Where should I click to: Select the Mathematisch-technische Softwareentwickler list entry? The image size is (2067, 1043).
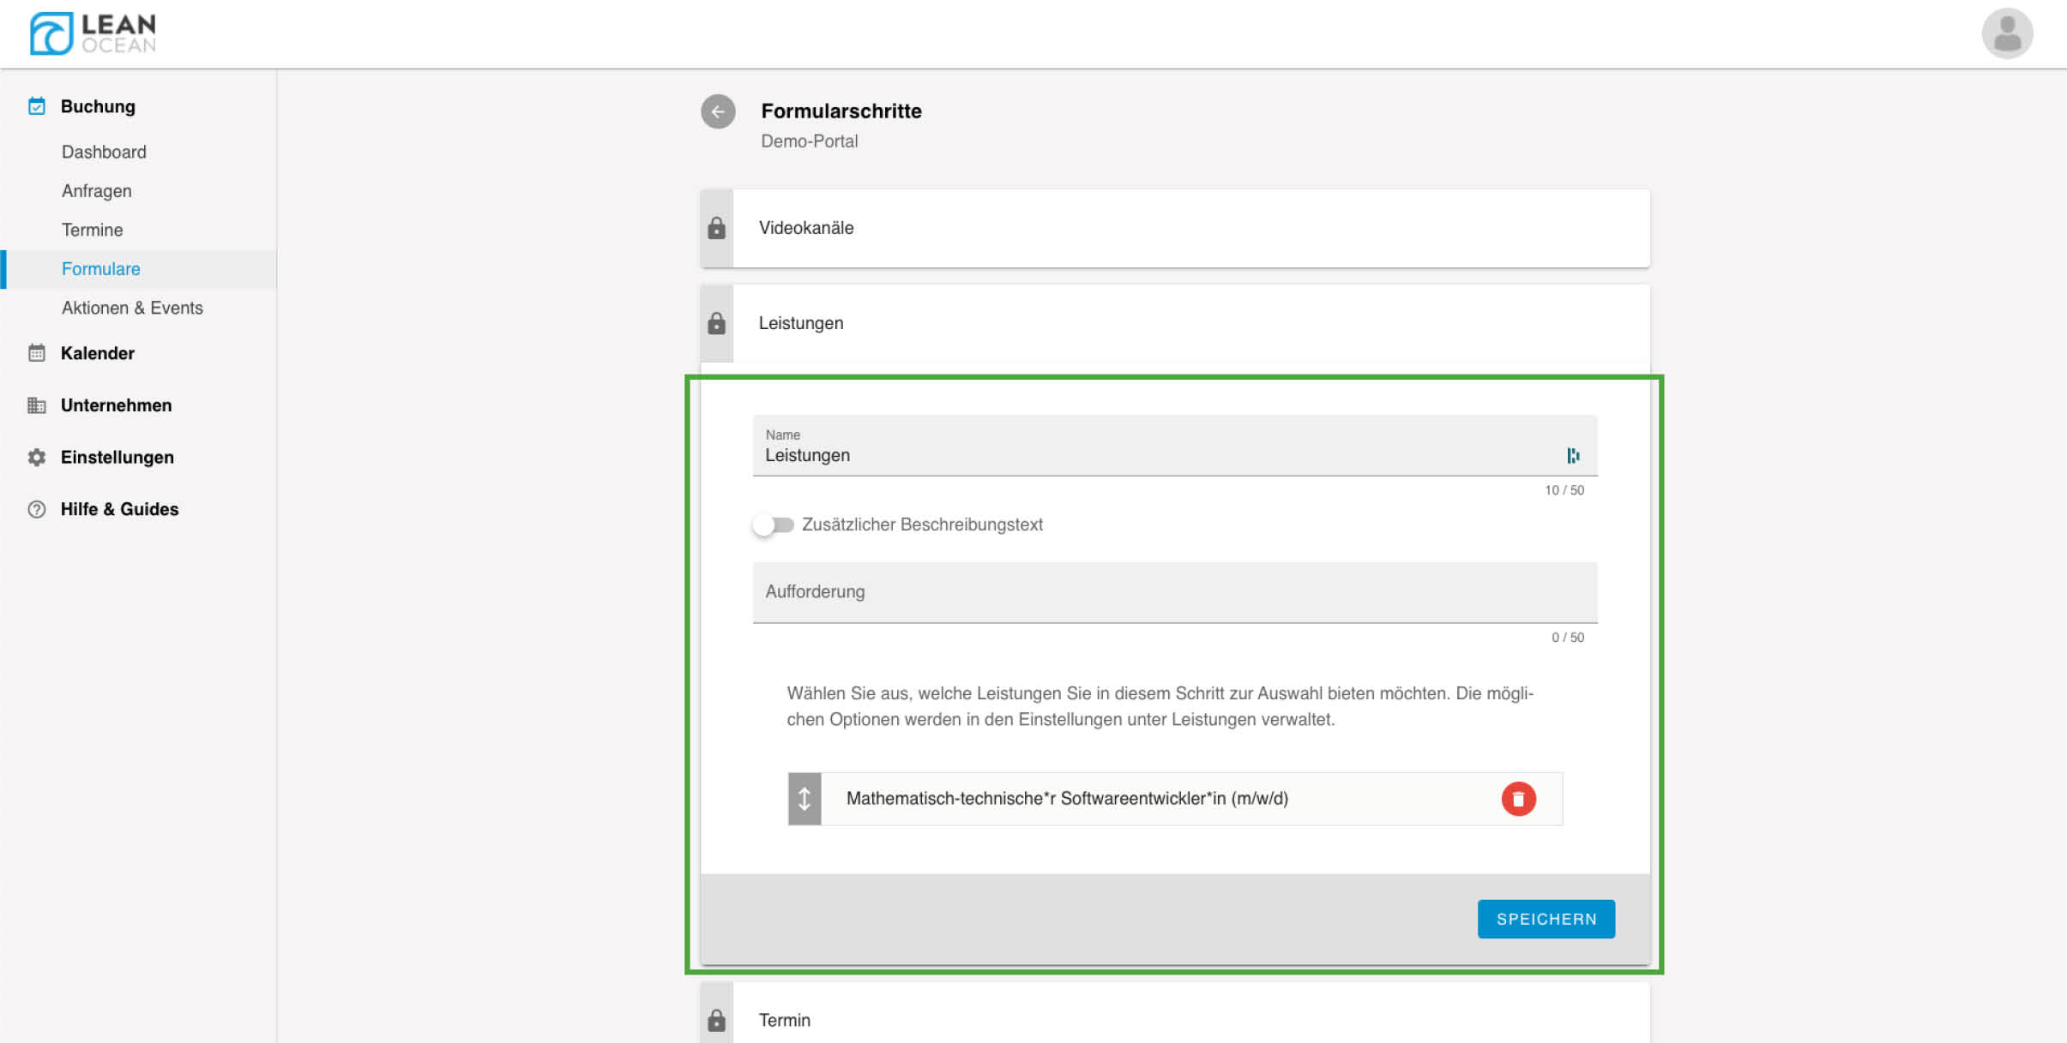coord(1066,799)
